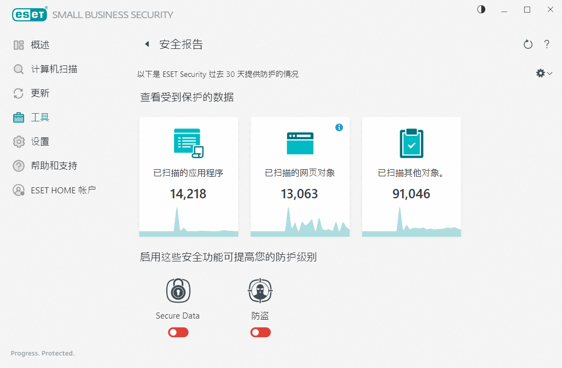Disable the Secure Data toggle
The image size is (562, 368).
178,332
